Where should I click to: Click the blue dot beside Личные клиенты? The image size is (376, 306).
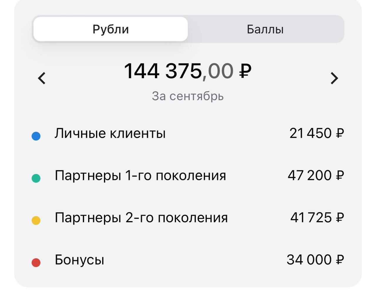click(x=36, y=136)
